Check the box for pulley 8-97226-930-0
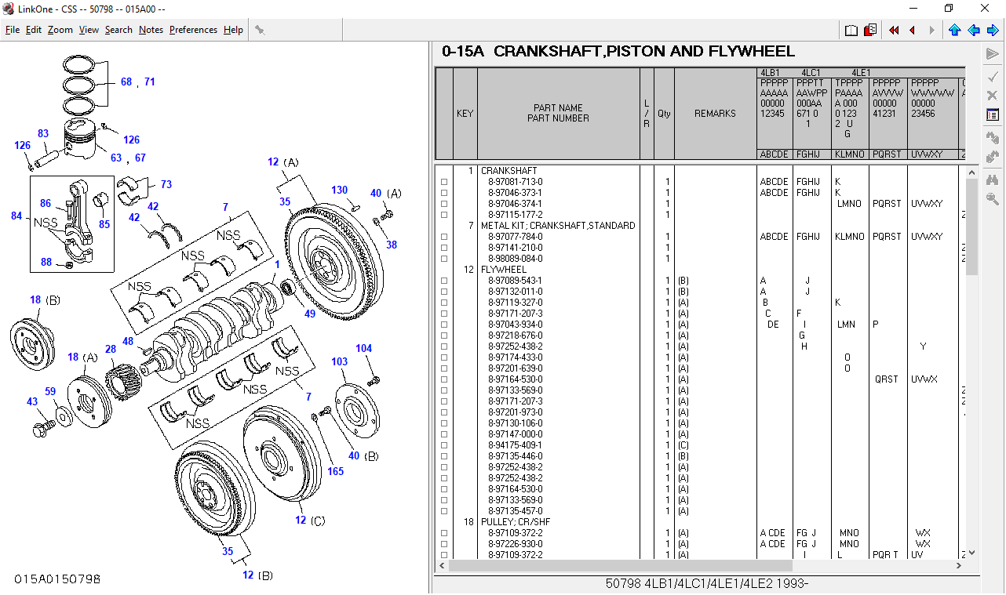Screen dimensions: 1006x595 [444, 544]
